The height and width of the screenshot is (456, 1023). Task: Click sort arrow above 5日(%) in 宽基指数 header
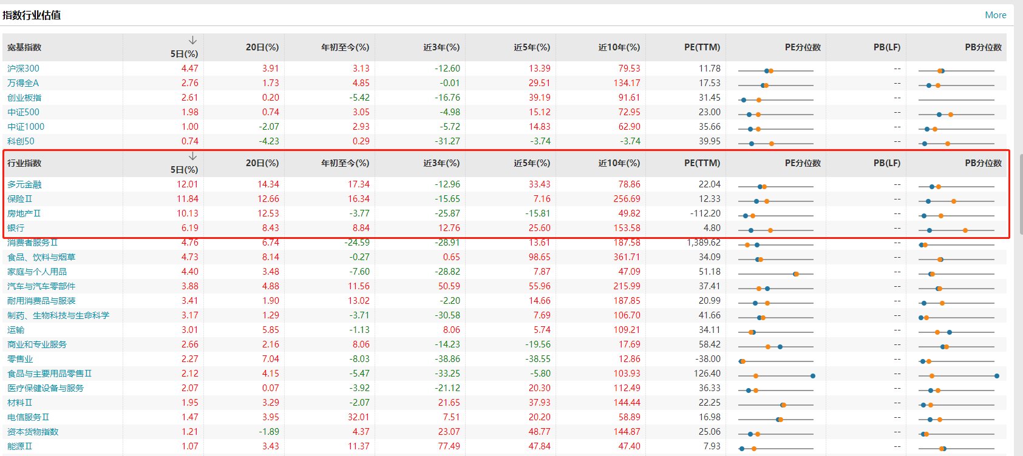point(192,40)
